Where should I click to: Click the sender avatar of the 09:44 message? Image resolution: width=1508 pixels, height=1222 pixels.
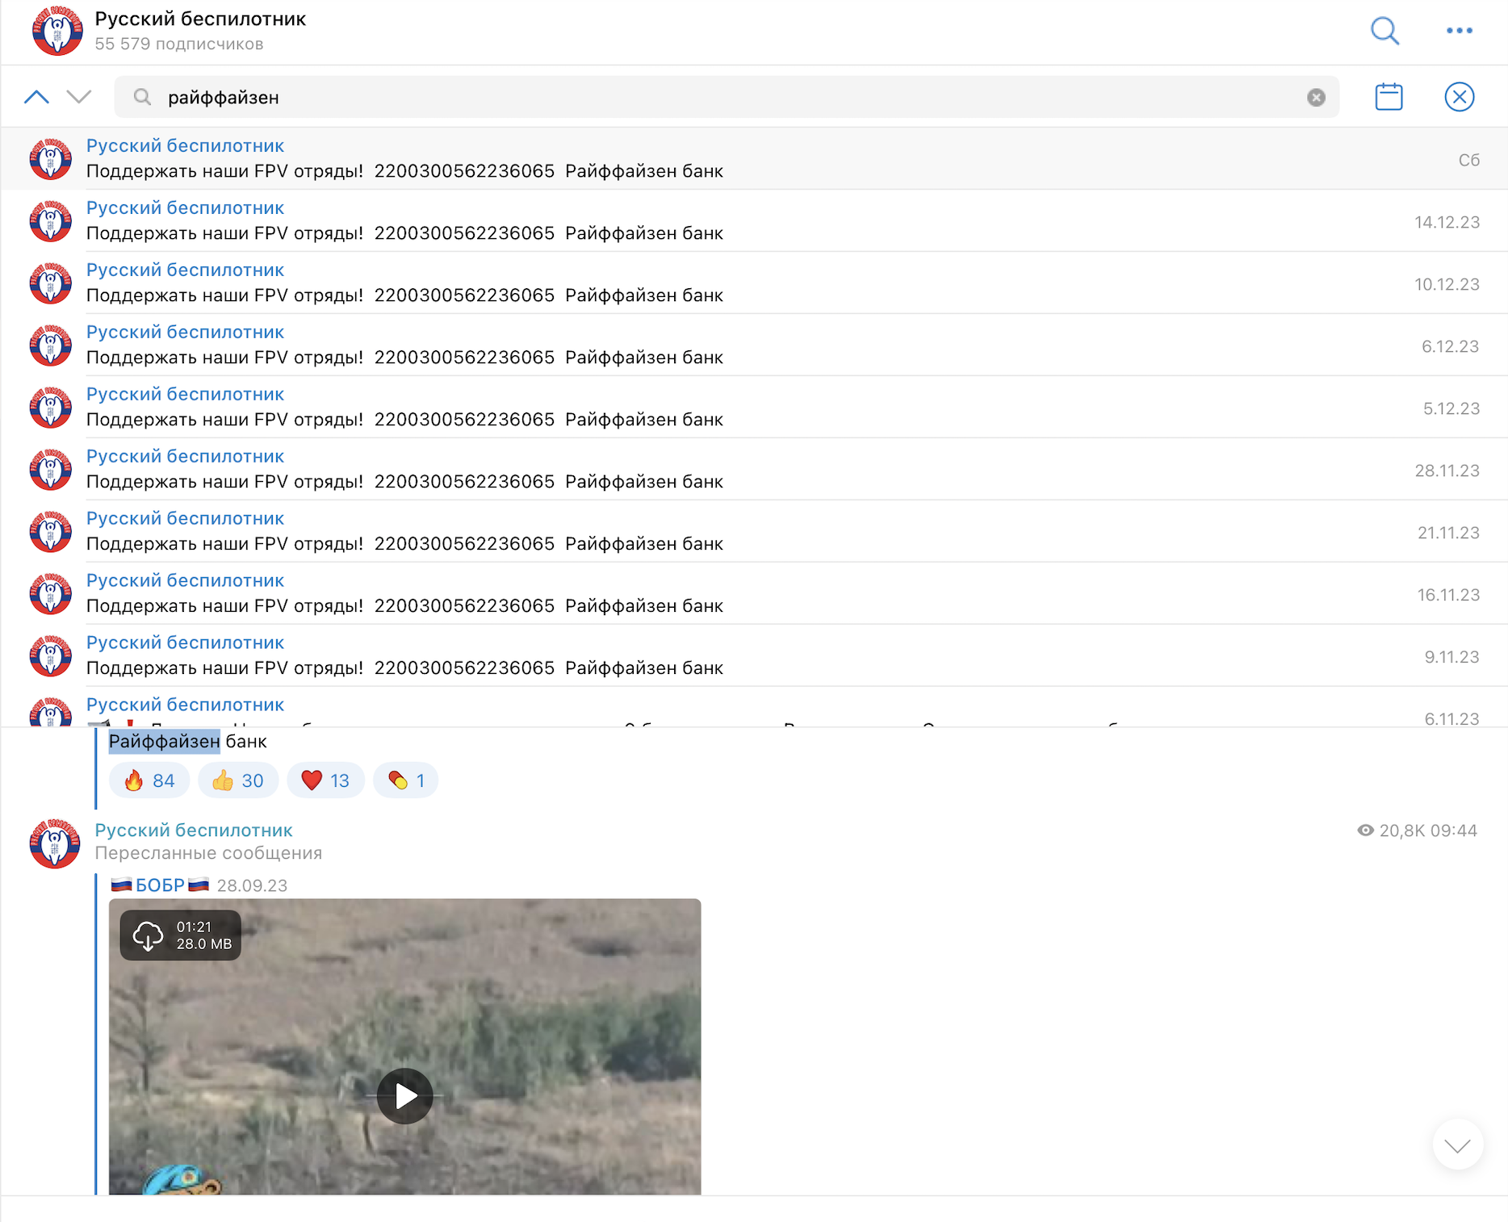pyautogui.click(x=55, y=843)
